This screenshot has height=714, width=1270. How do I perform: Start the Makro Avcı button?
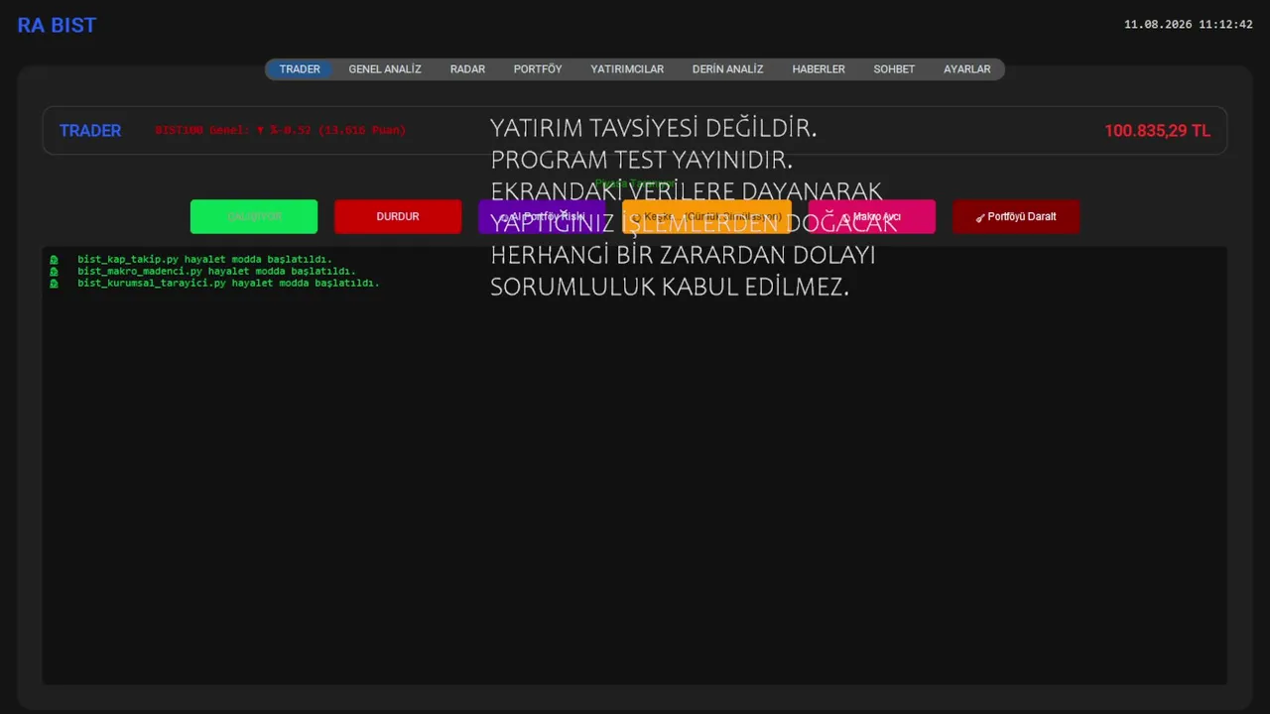872,216
